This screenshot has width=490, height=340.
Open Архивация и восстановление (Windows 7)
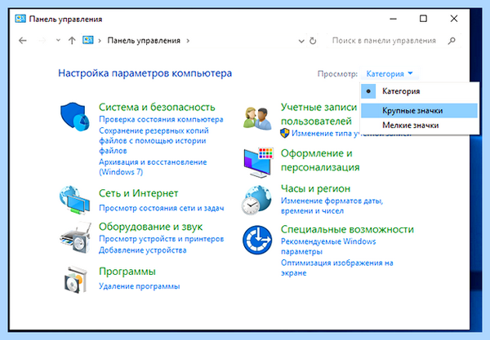tap(153, 167)
